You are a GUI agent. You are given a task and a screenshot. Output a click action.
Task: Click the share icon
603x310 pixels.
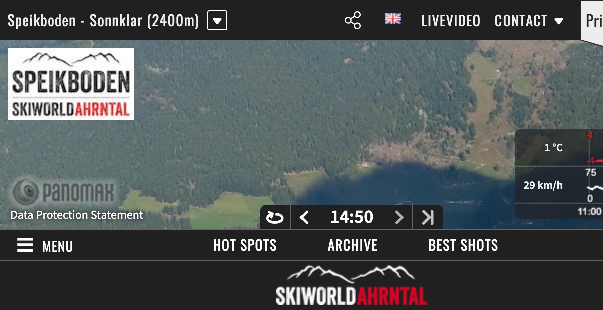click(x=353, y=20)
